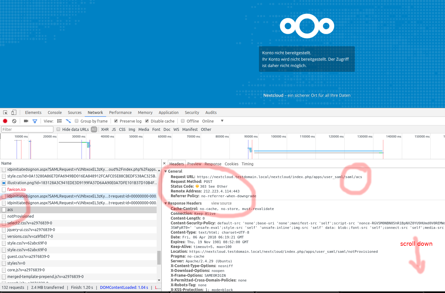Select the acs request row
The image size is (445, 293).
click(79, 210)
